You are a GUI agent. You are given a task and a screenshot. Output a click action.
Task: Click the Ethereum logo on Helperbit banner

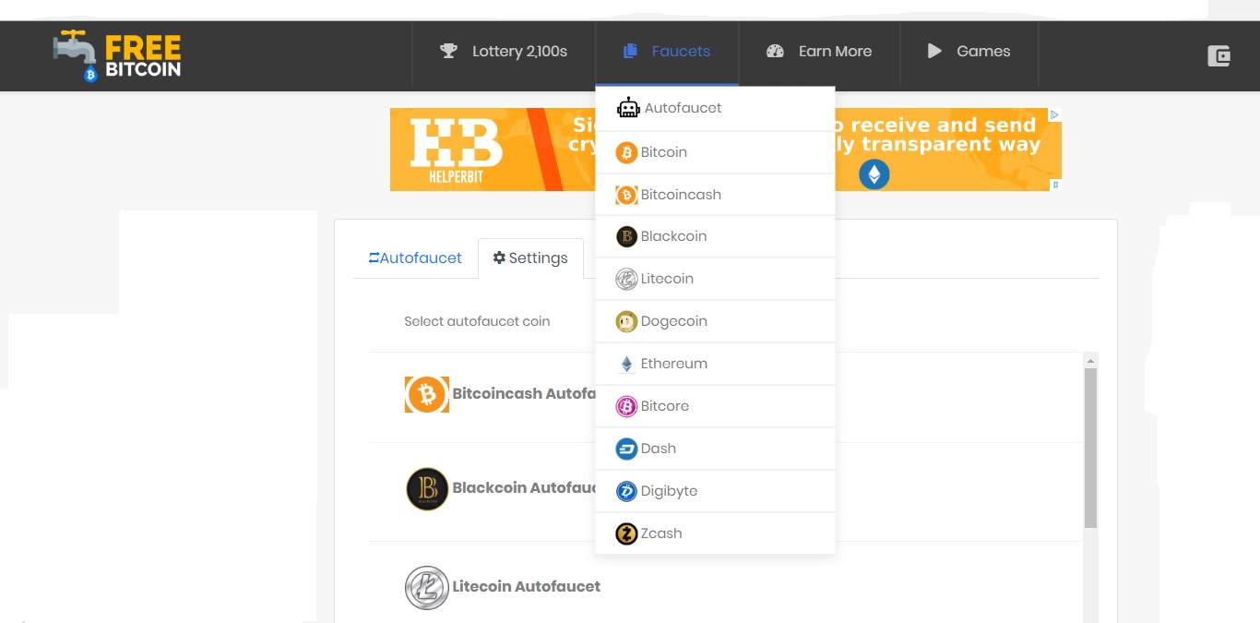click(x=874, y=174)
